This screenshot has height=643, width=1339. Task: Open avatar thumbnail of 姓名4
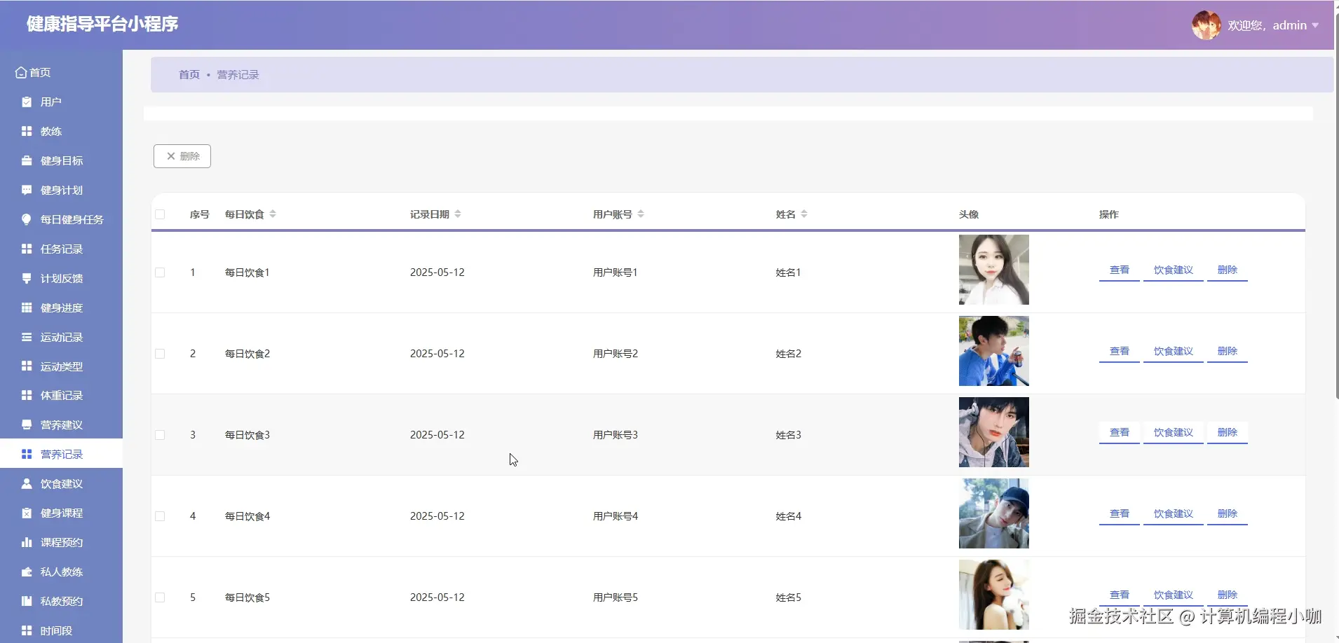994,513
